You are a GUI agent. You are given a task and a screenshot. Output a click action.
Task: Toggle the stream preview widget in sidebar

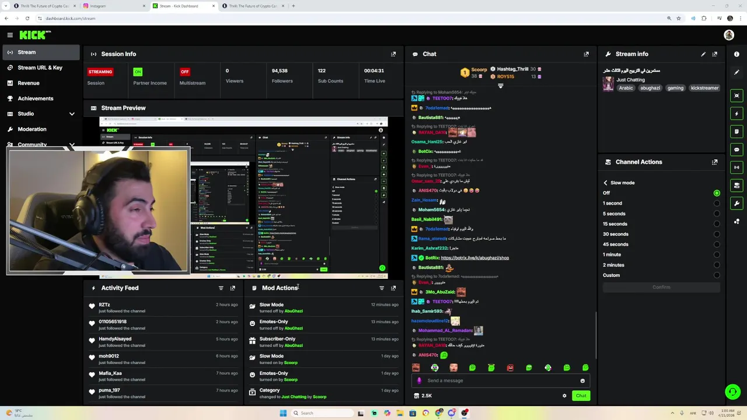[x=736, y=96]
